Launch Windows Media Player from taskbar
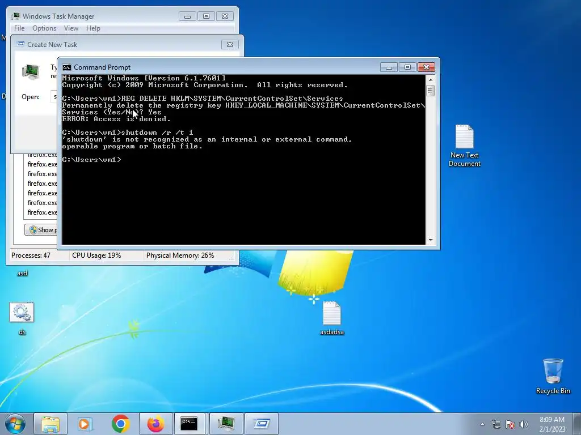Image resolution: width=581 pixels, height=435 pixels. (85, 424)
